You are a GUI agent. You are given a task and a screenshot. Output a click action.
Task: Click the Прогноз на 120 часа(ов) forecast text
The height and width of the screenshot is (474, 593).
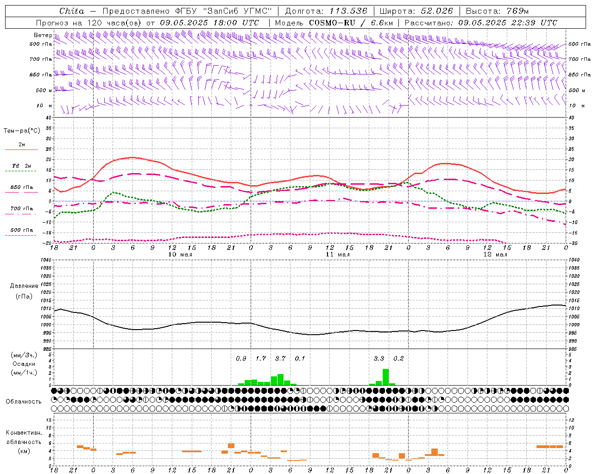[90, 23]
